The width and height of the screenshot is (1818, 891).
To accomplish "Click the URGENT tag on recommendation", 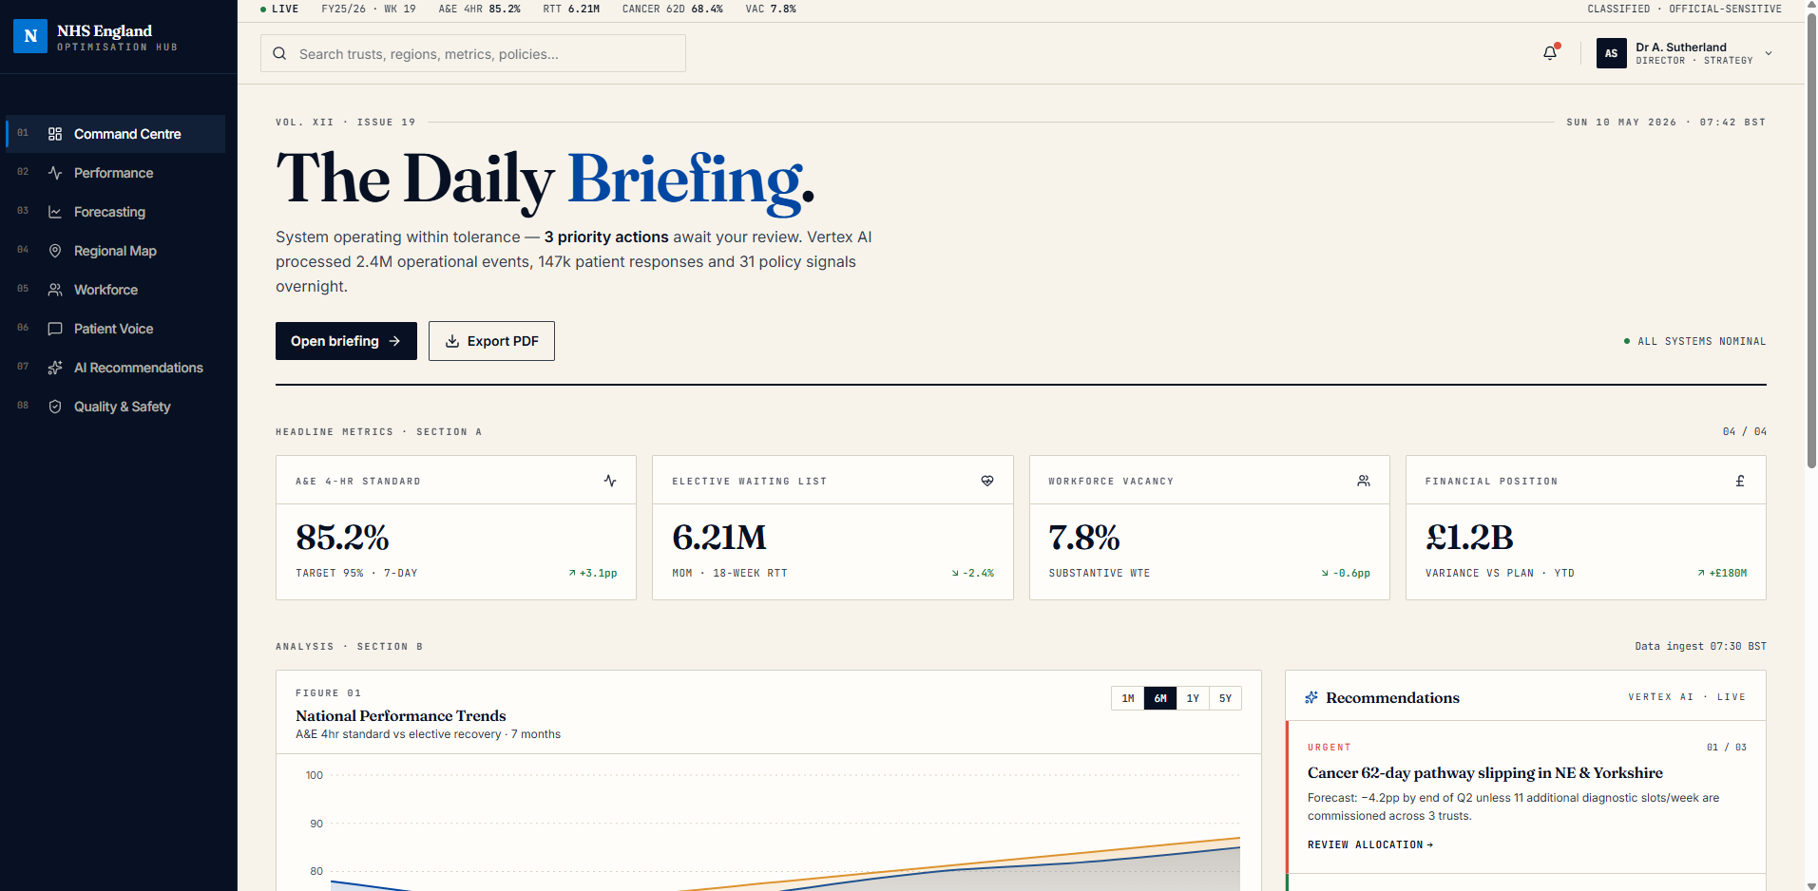I will point(1329,748).
